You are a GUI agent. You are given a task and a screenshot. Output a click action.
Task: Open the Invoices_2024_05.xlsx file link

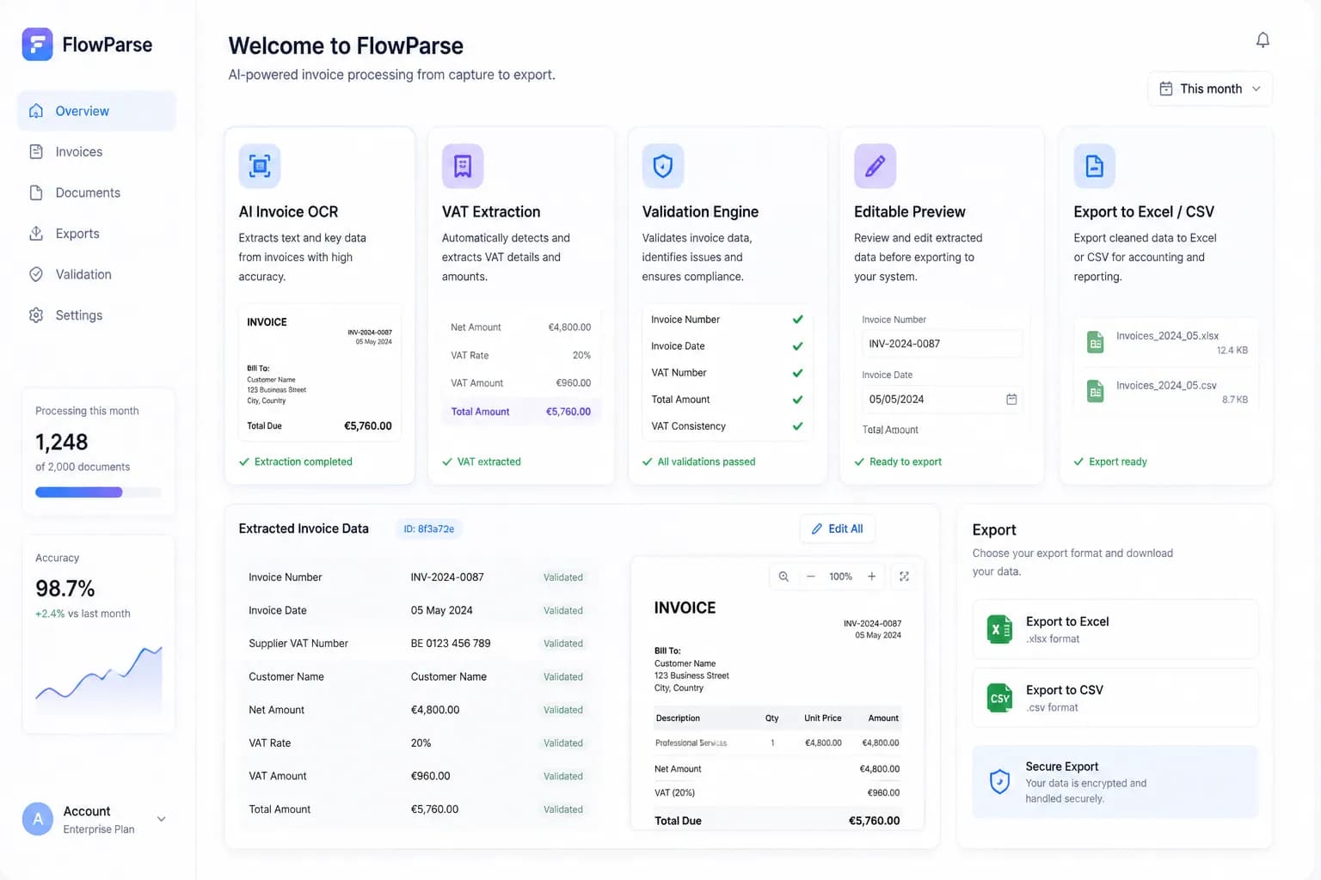pos(1167,336)
